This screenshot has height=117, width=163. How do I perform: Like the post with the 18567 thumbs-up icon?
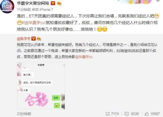pos(146,114)
